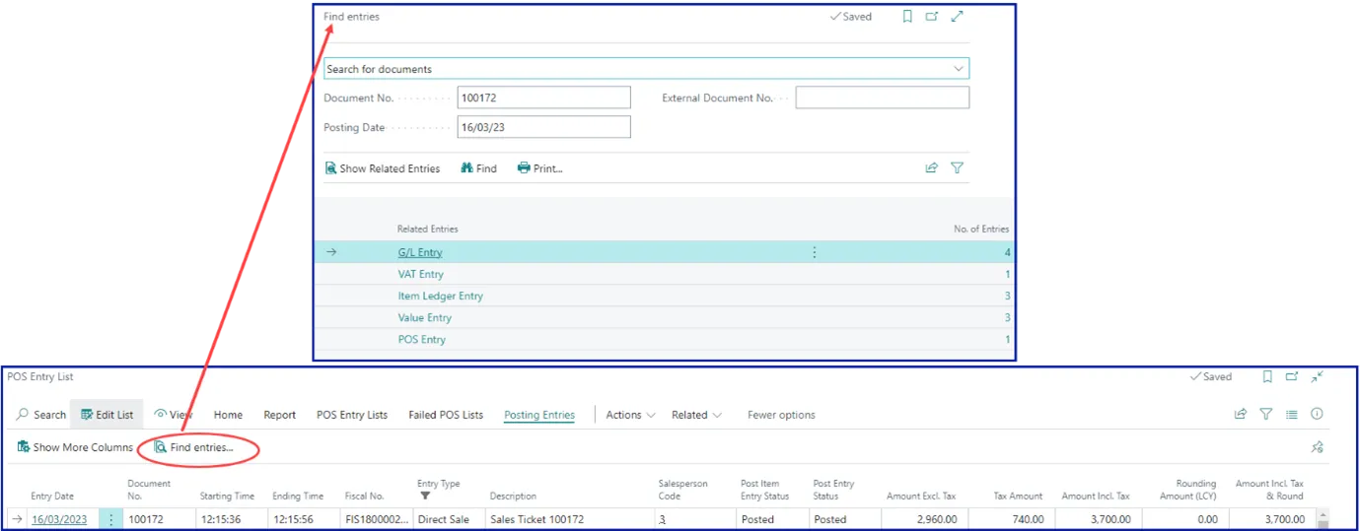Open the entry date link 16/03/2023
This screenshot has height=531, width=1360.
[x=59, y=519]
